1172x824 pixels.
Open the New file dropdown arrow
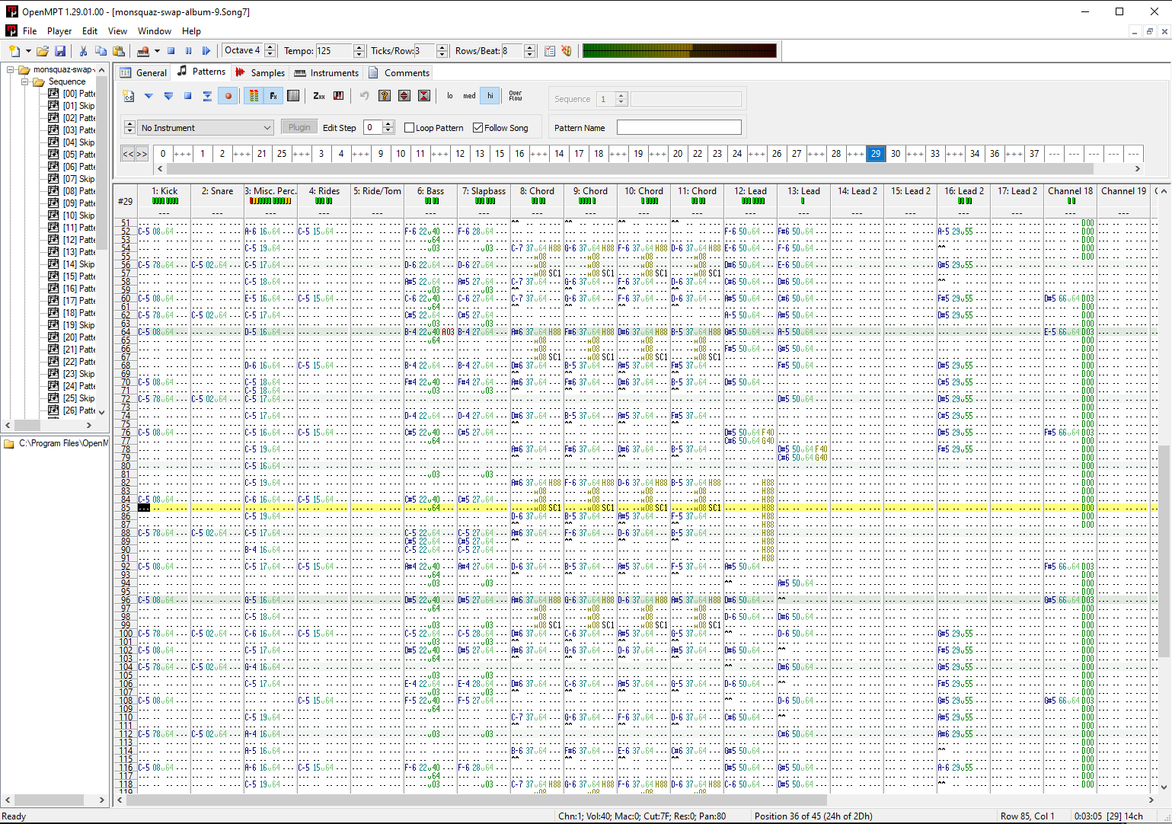point(29,51)
